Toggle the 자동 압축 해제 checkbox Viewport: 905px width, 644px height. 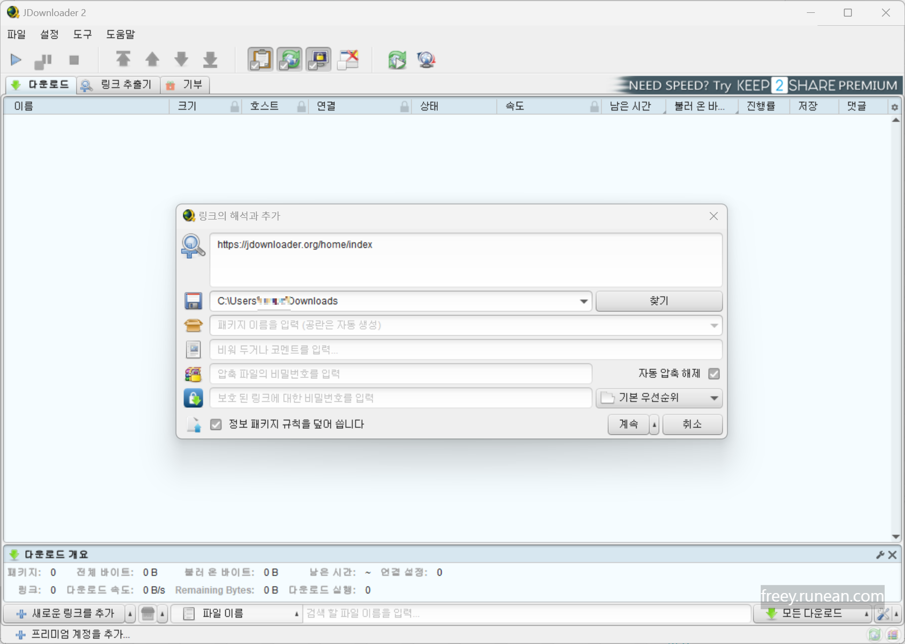[x=714, y=374]
